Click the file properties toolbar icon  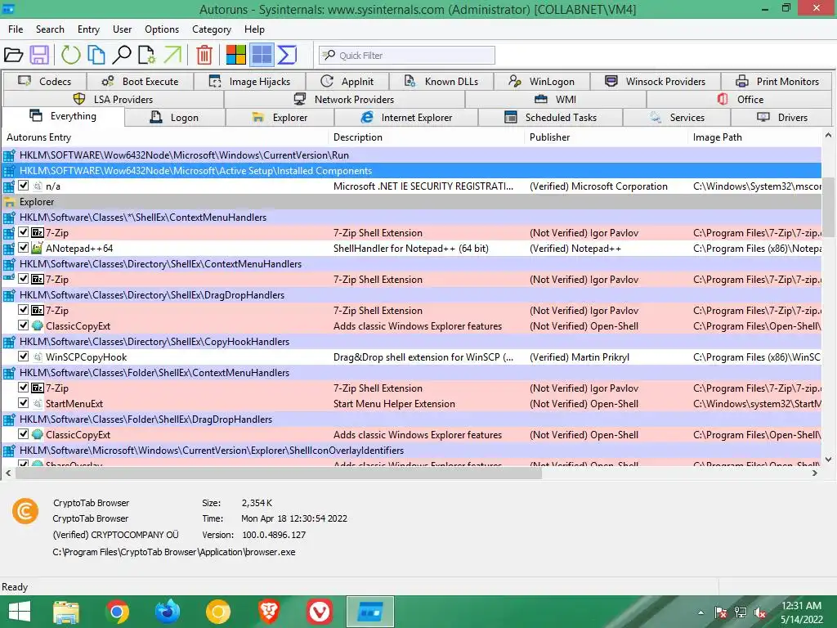pyautogui.click(x=146, y=55)
